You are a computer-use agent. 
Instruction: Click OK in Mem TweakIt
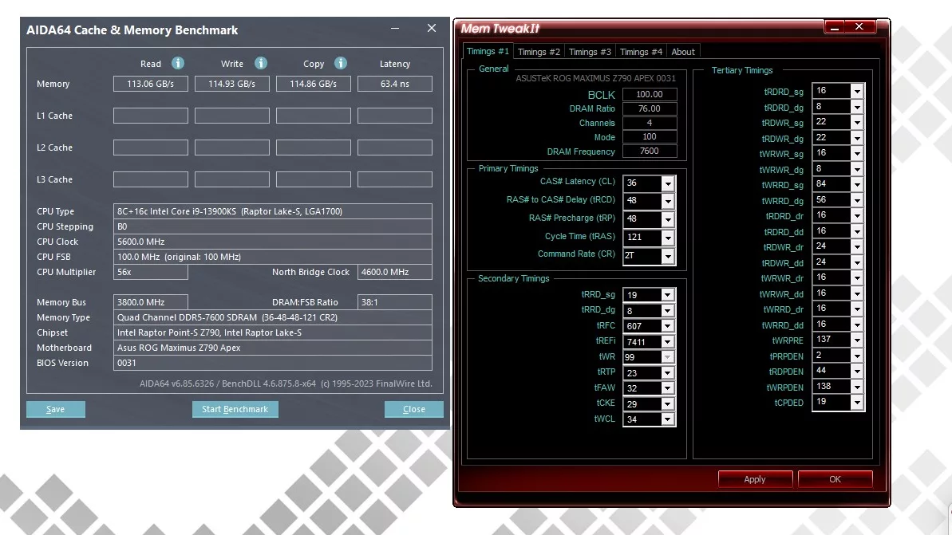pos(835,479)
